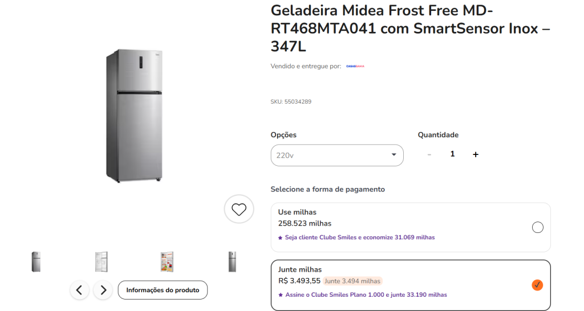The image size is (584, 311).
Task: Open "Informações do produto"
Action: (163, 290)
